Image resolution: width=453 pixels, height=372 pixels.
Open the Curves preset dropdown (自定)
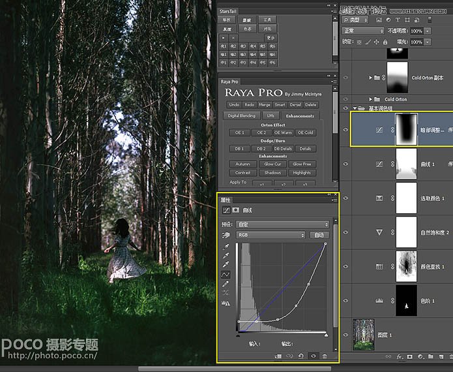(x=282, y=225)
